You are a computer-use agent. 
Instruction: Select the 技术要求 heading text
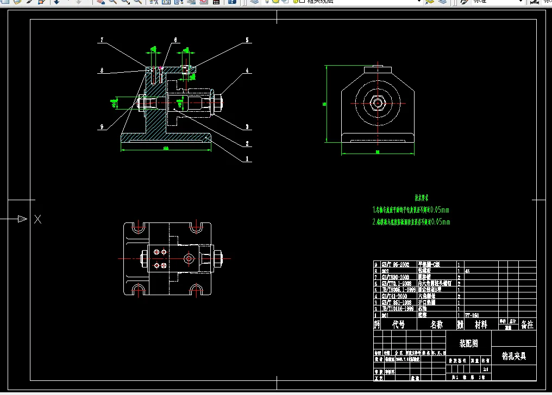(x=422, y=198)
